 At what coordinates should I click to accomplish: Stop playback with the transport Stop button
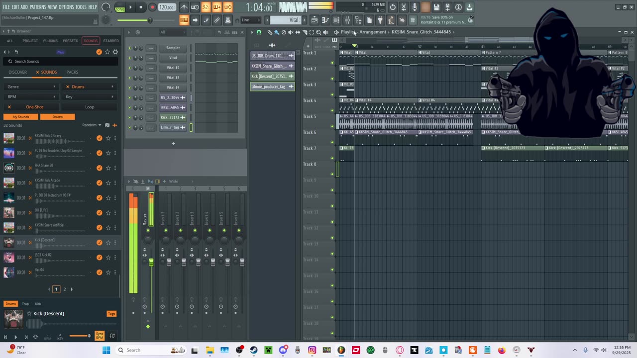point(141,7)
